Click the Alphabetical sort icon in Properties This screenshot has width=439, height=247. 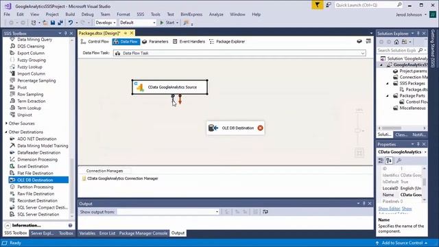pyautogui.click(x=389, y=161)
